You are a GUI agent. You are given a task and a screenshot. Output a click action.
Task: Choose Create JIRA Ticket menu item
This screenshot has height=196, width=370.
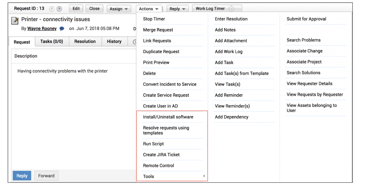tap(161, 155)
